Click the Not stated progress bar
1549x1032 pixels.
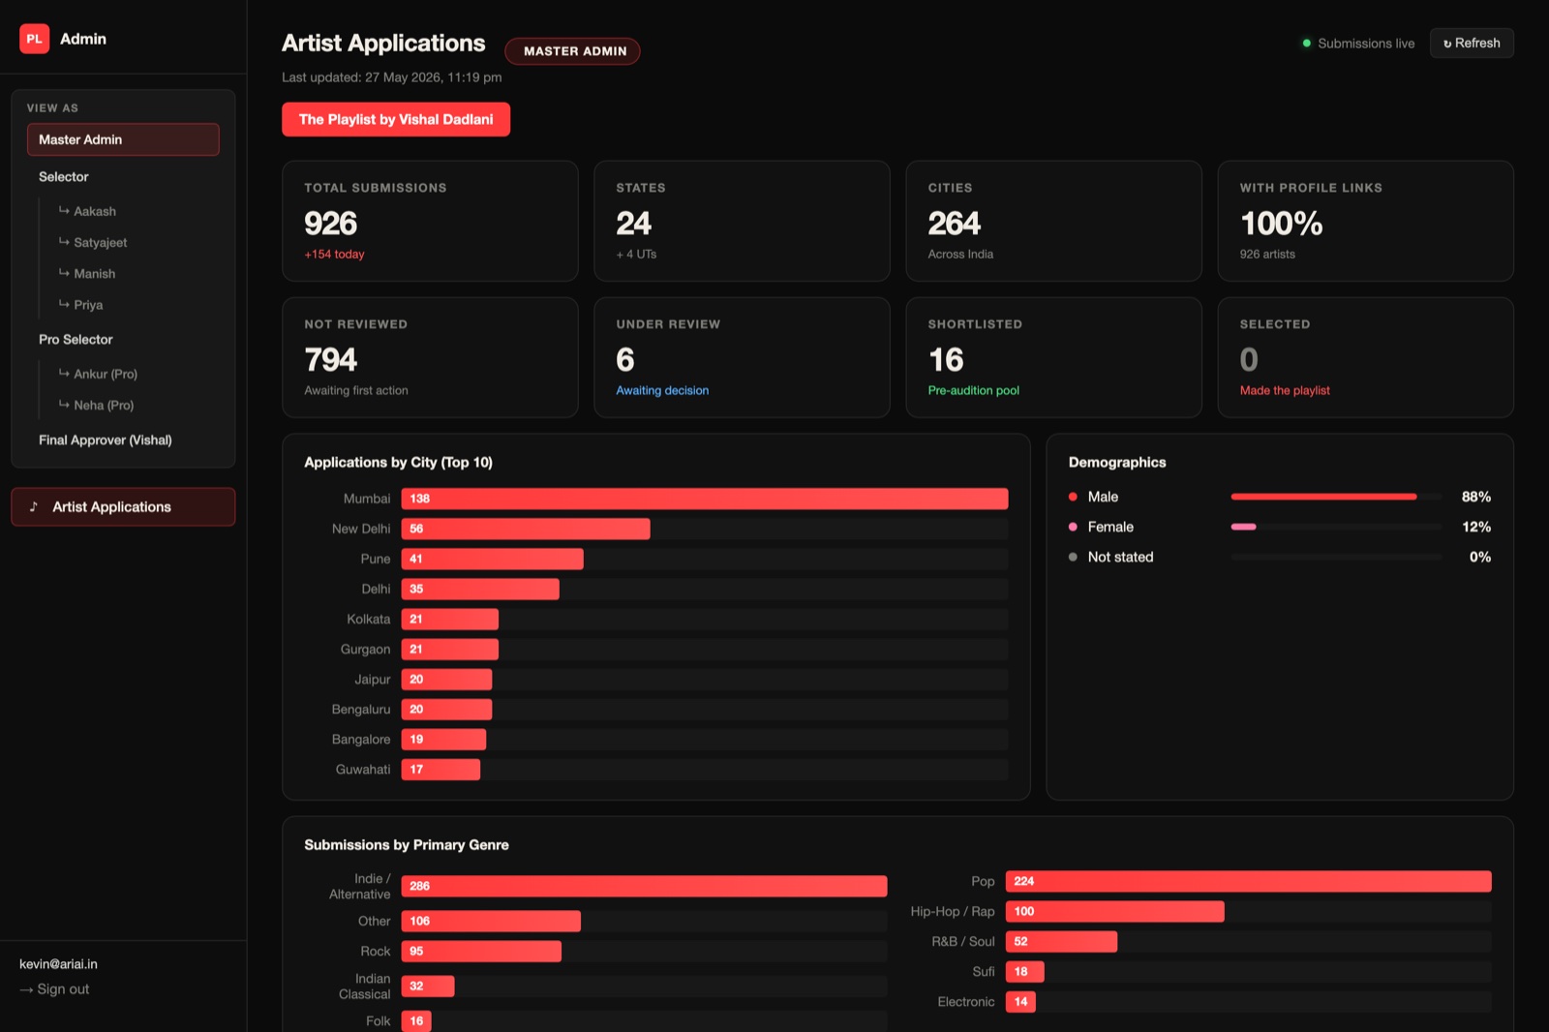tap(1336, 557)
